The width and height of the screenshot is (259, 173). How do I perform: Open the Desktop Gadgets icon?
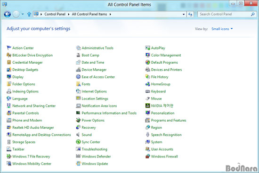tap(9, 70)
